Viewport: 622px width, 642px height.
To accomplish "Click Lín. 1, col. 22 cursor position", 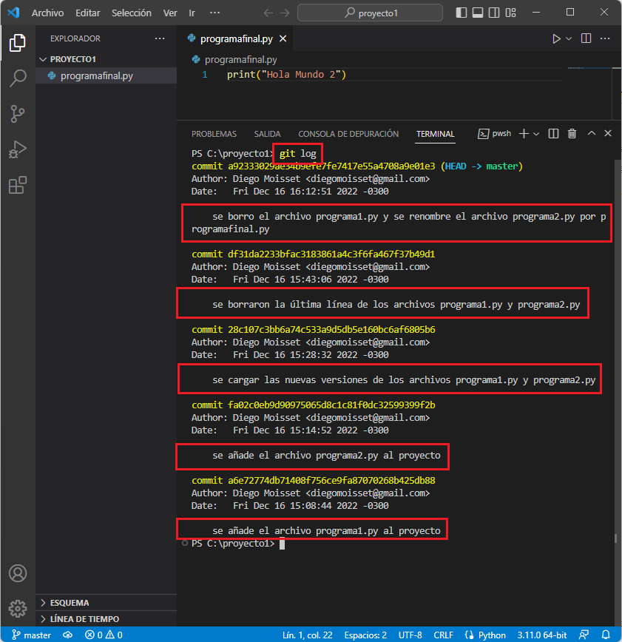I will (307, 635).
